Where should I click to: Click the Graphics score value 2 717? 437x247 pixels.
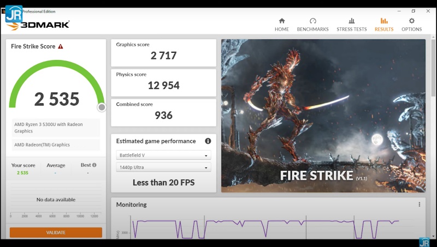(163, 56)
